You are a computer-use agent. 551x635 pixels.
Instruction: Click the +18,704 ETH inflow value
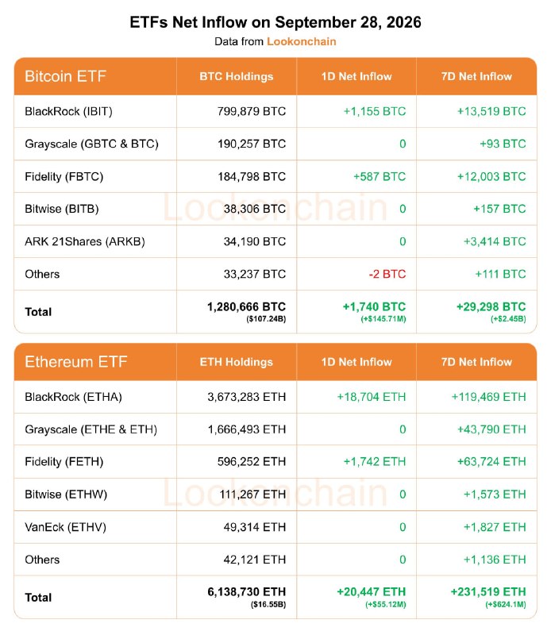(x=372, y=397)
